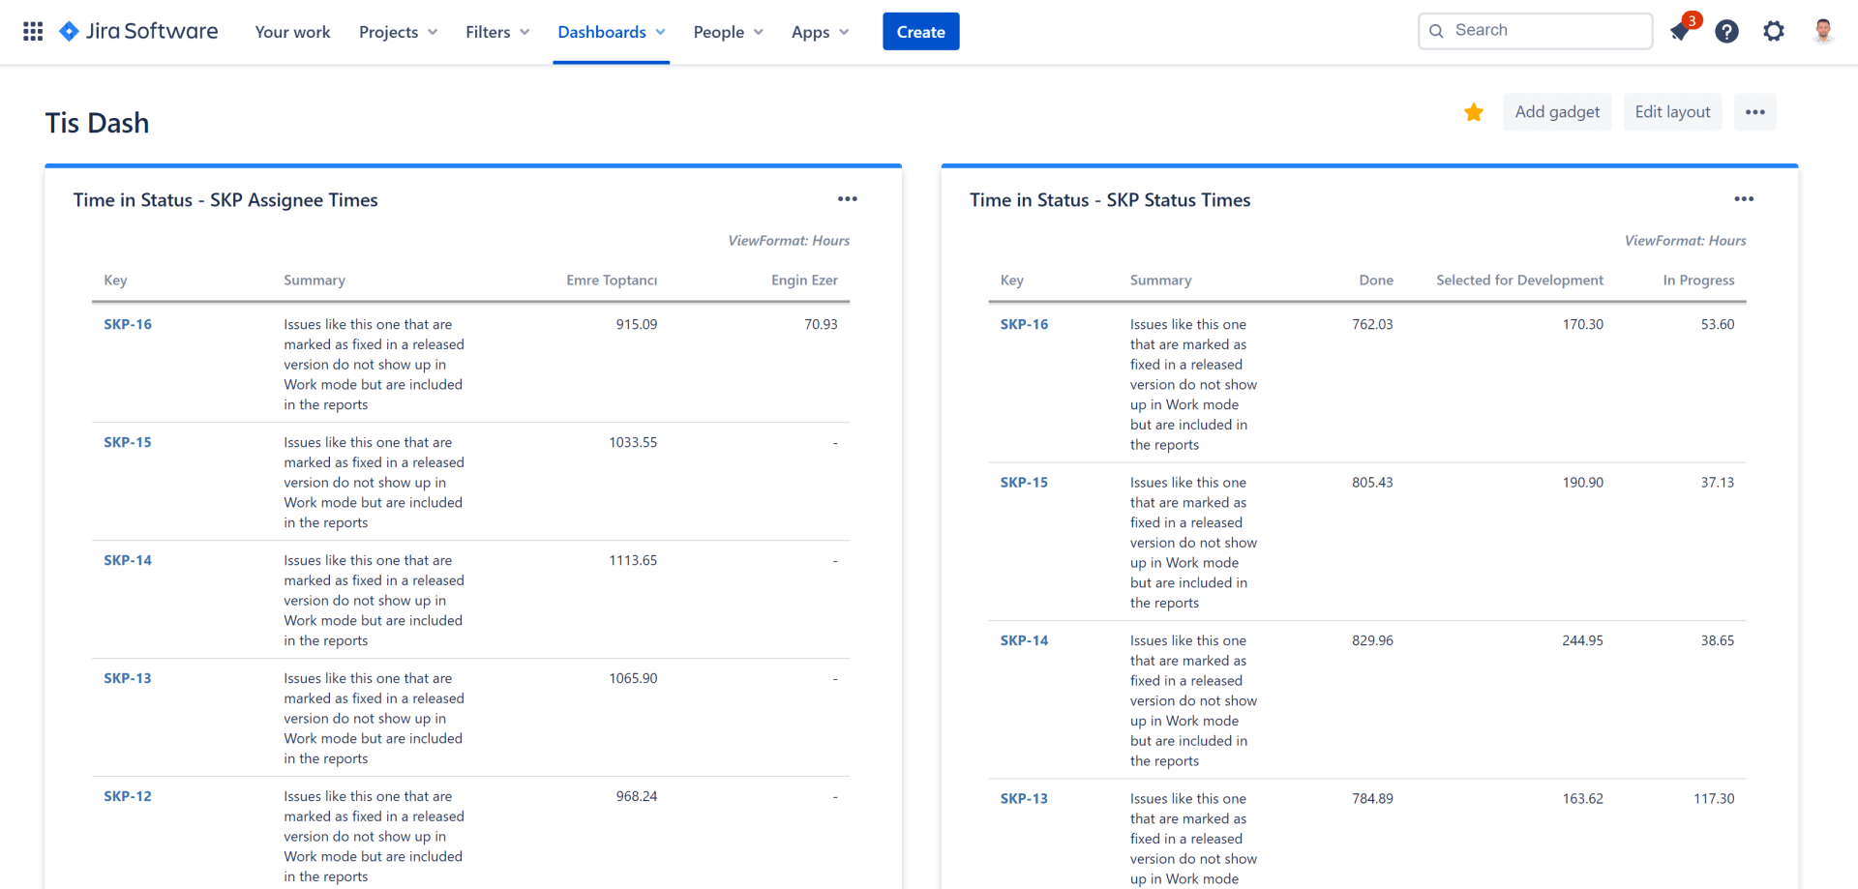This screenshot has height=889, width=1858.
Task: Open the dashboard more actions menu
Action: tap(1755, 112)
